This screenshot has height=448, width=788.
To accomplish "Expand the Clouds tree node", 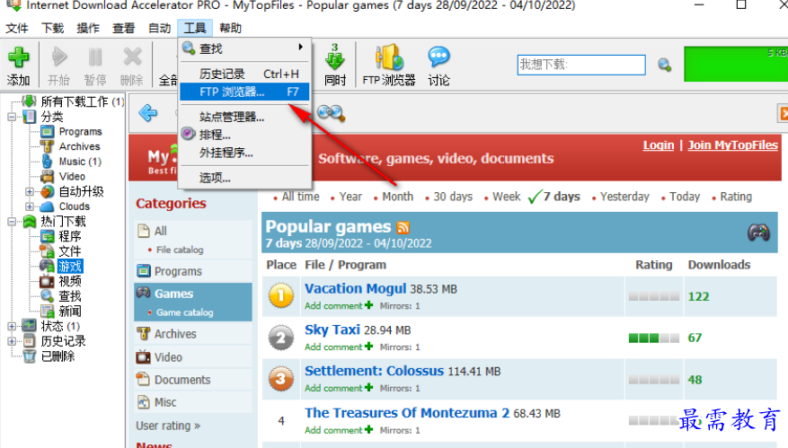I will click(30, 206).
